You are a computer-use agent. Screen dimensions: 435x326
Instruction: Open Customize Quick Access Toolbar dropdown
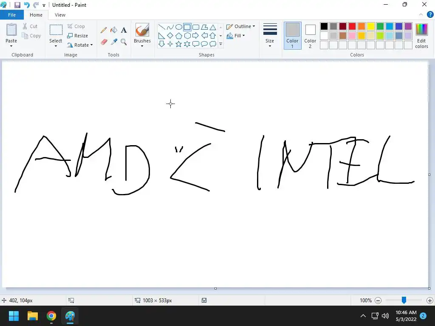[x=44, y=5]
